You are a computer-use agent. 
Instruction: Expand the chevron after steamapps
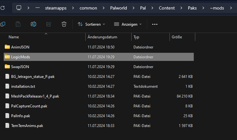pyautogui.click(x=73, y=8)
